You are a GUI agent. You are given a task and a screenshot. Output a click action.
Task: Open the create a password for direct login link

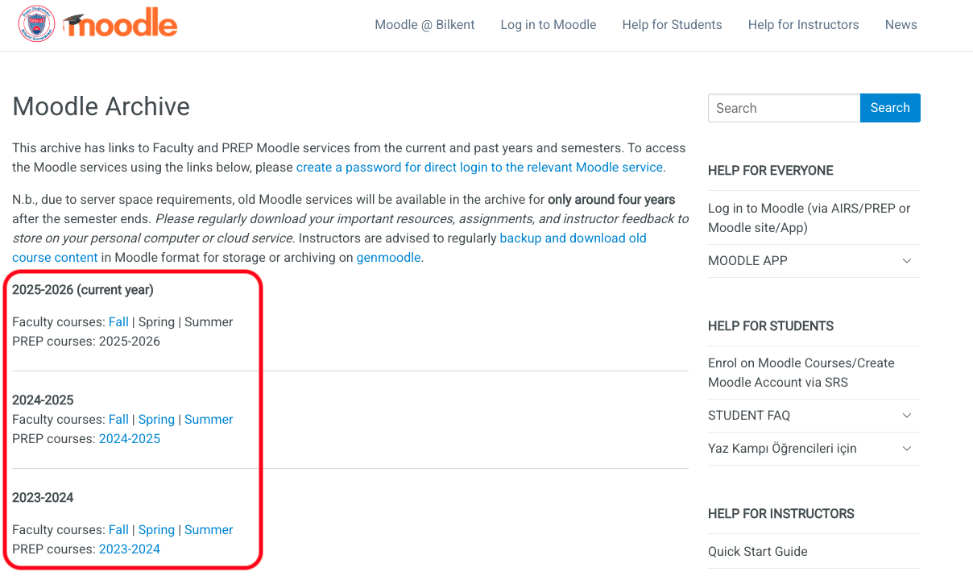[479, 168]
